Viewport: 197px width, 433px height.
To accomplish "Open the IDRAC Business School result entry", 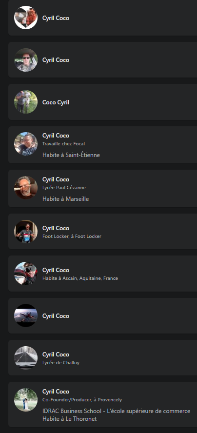I will [102, 405].
